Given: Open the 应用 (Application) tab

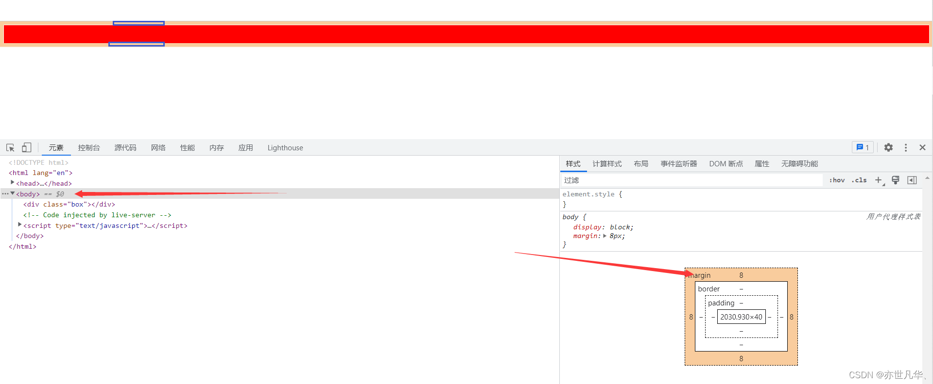Looking at the screenshot, I should click(246, 148).
